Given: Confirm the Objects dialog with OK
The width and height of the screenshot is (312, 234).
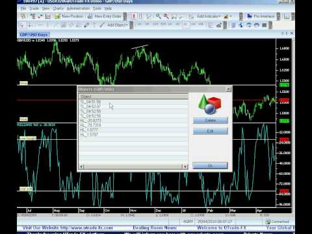Looking at the screenshot, I should point(210,166).
